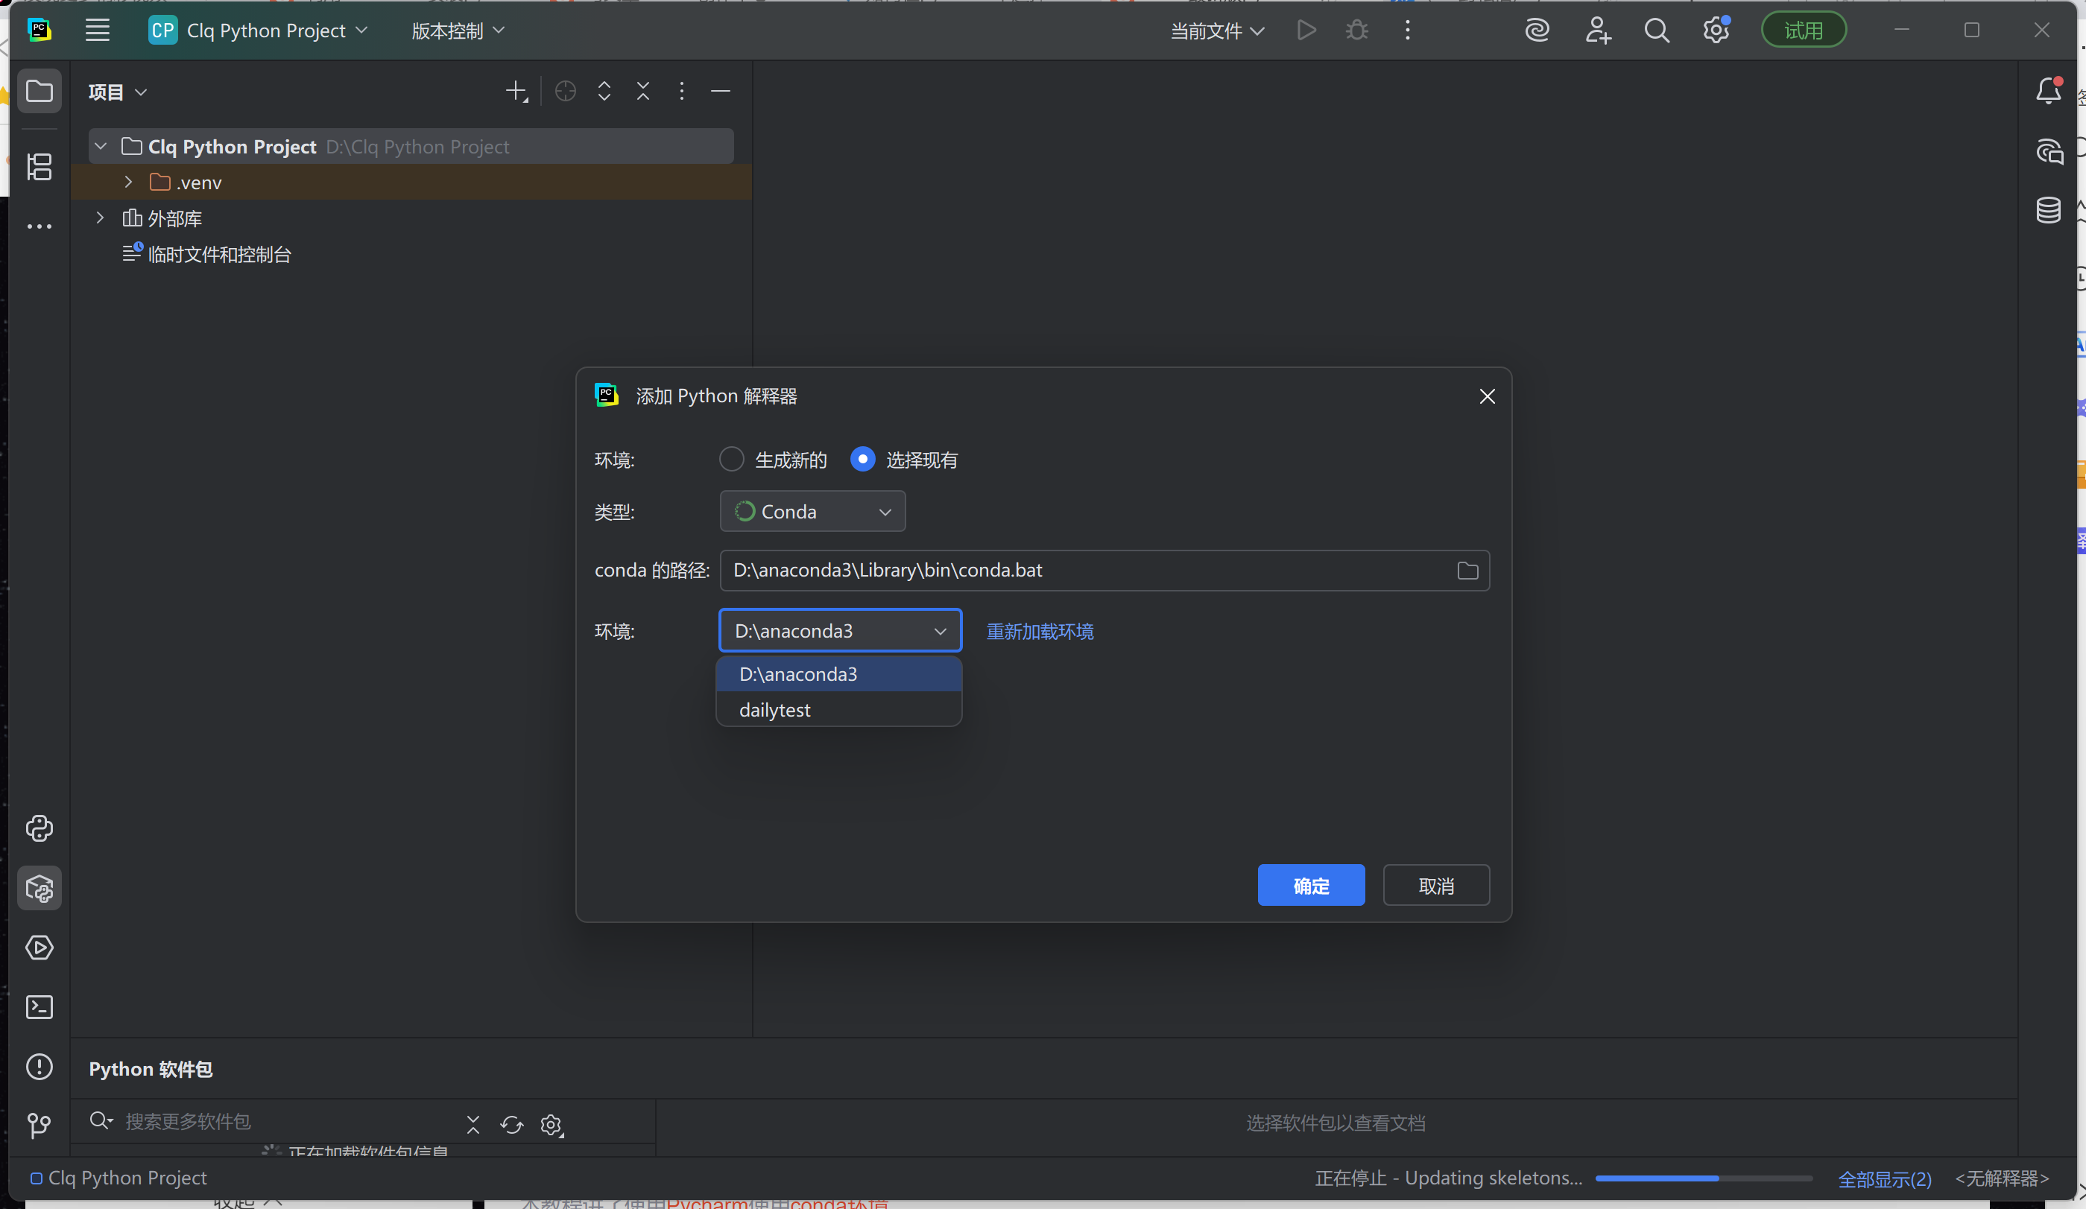Expand the 外部库 node
The width and height of the screenshot is (2086, 1209).
(100, 218)
